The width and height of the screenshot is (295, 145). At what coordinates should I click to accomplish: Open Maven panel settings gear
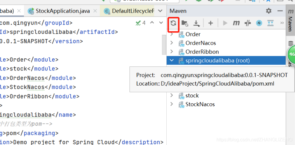[x=269, y=11]
